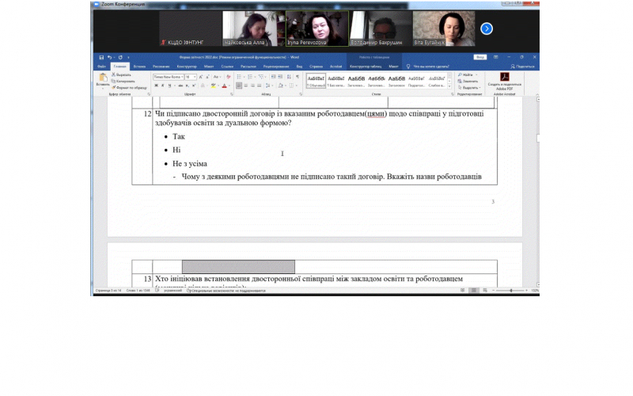Switch to the Конструктор таблиц tab
Viewport: 633px width, 396px height.
pos(366,67)
